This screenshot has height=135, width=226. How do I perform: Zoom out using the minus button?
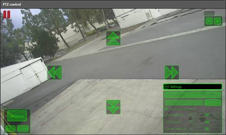(209, 21)
